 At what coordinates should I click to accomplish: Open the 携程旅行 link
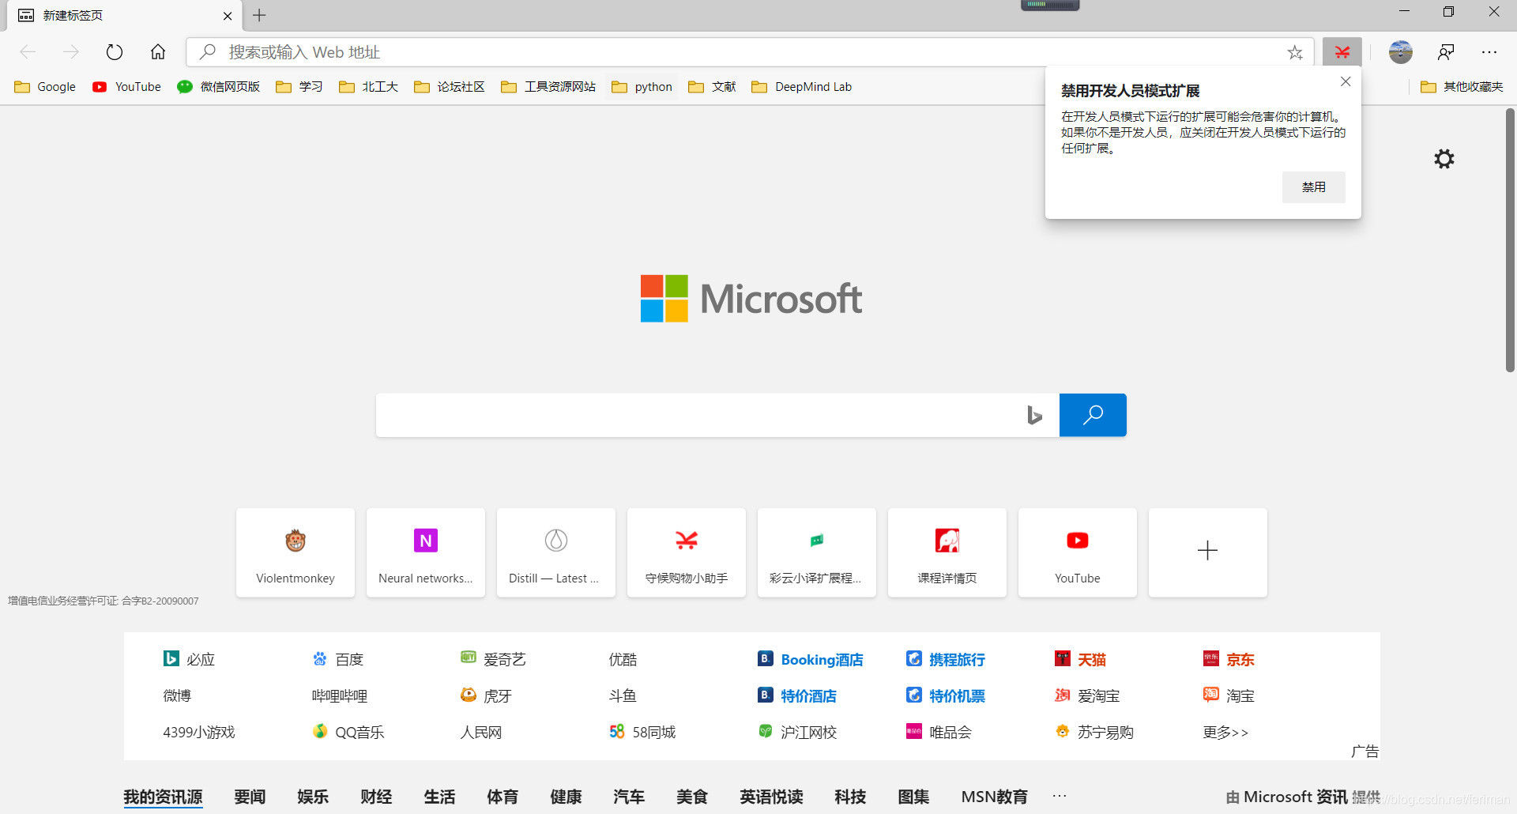tap(946, 659)
